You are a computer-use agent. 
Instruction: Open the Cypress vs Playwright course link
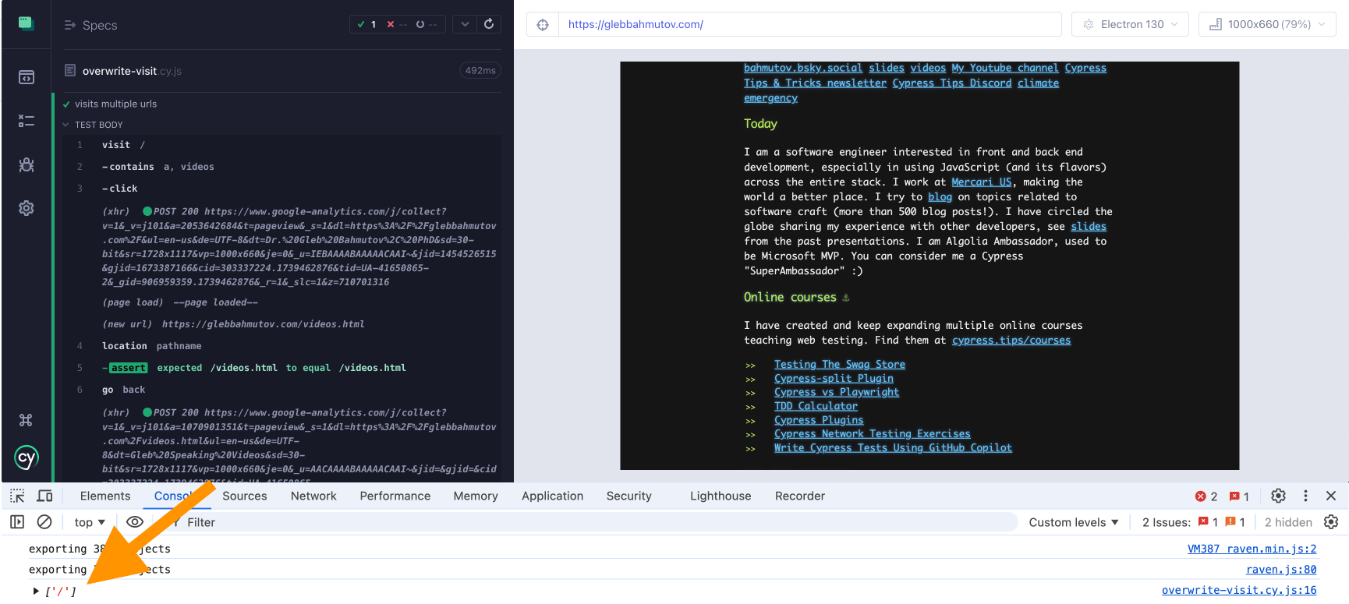pos(837,392)
